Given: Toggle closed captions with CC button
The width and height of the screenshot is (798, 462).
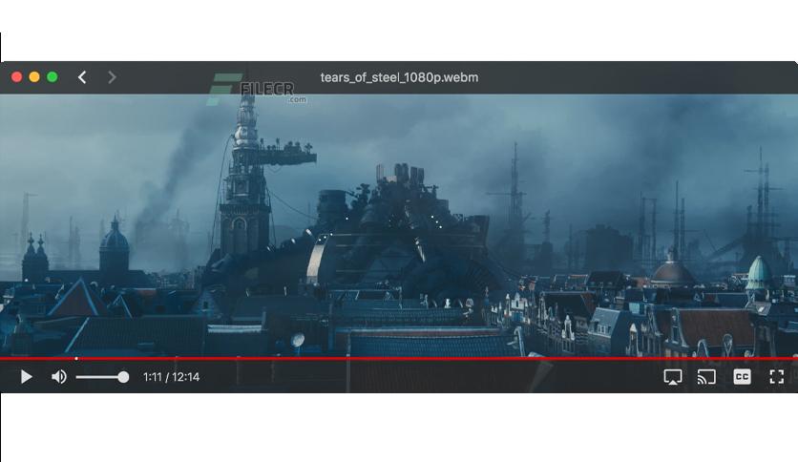Looking at the screenshot, I should click(x=742, y=377).
